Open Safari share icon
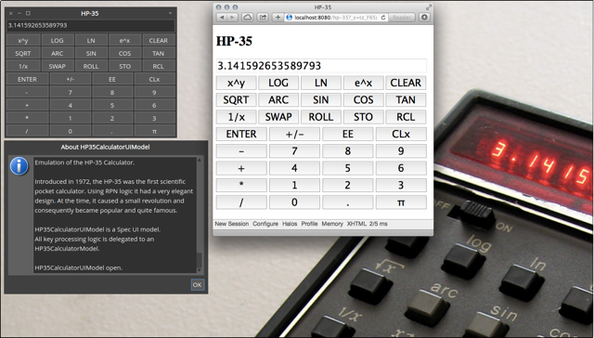This screenshot has width=594, height=338. [263, 18]
